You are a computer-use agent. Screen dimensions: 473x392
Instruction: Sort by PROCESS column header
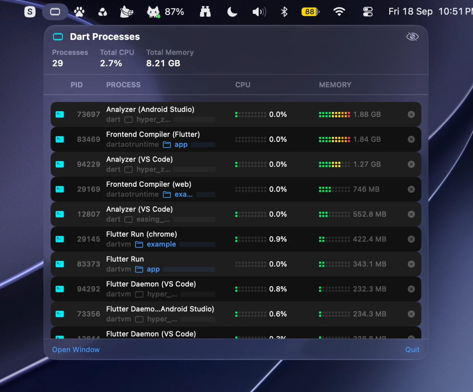coord(123,85)
